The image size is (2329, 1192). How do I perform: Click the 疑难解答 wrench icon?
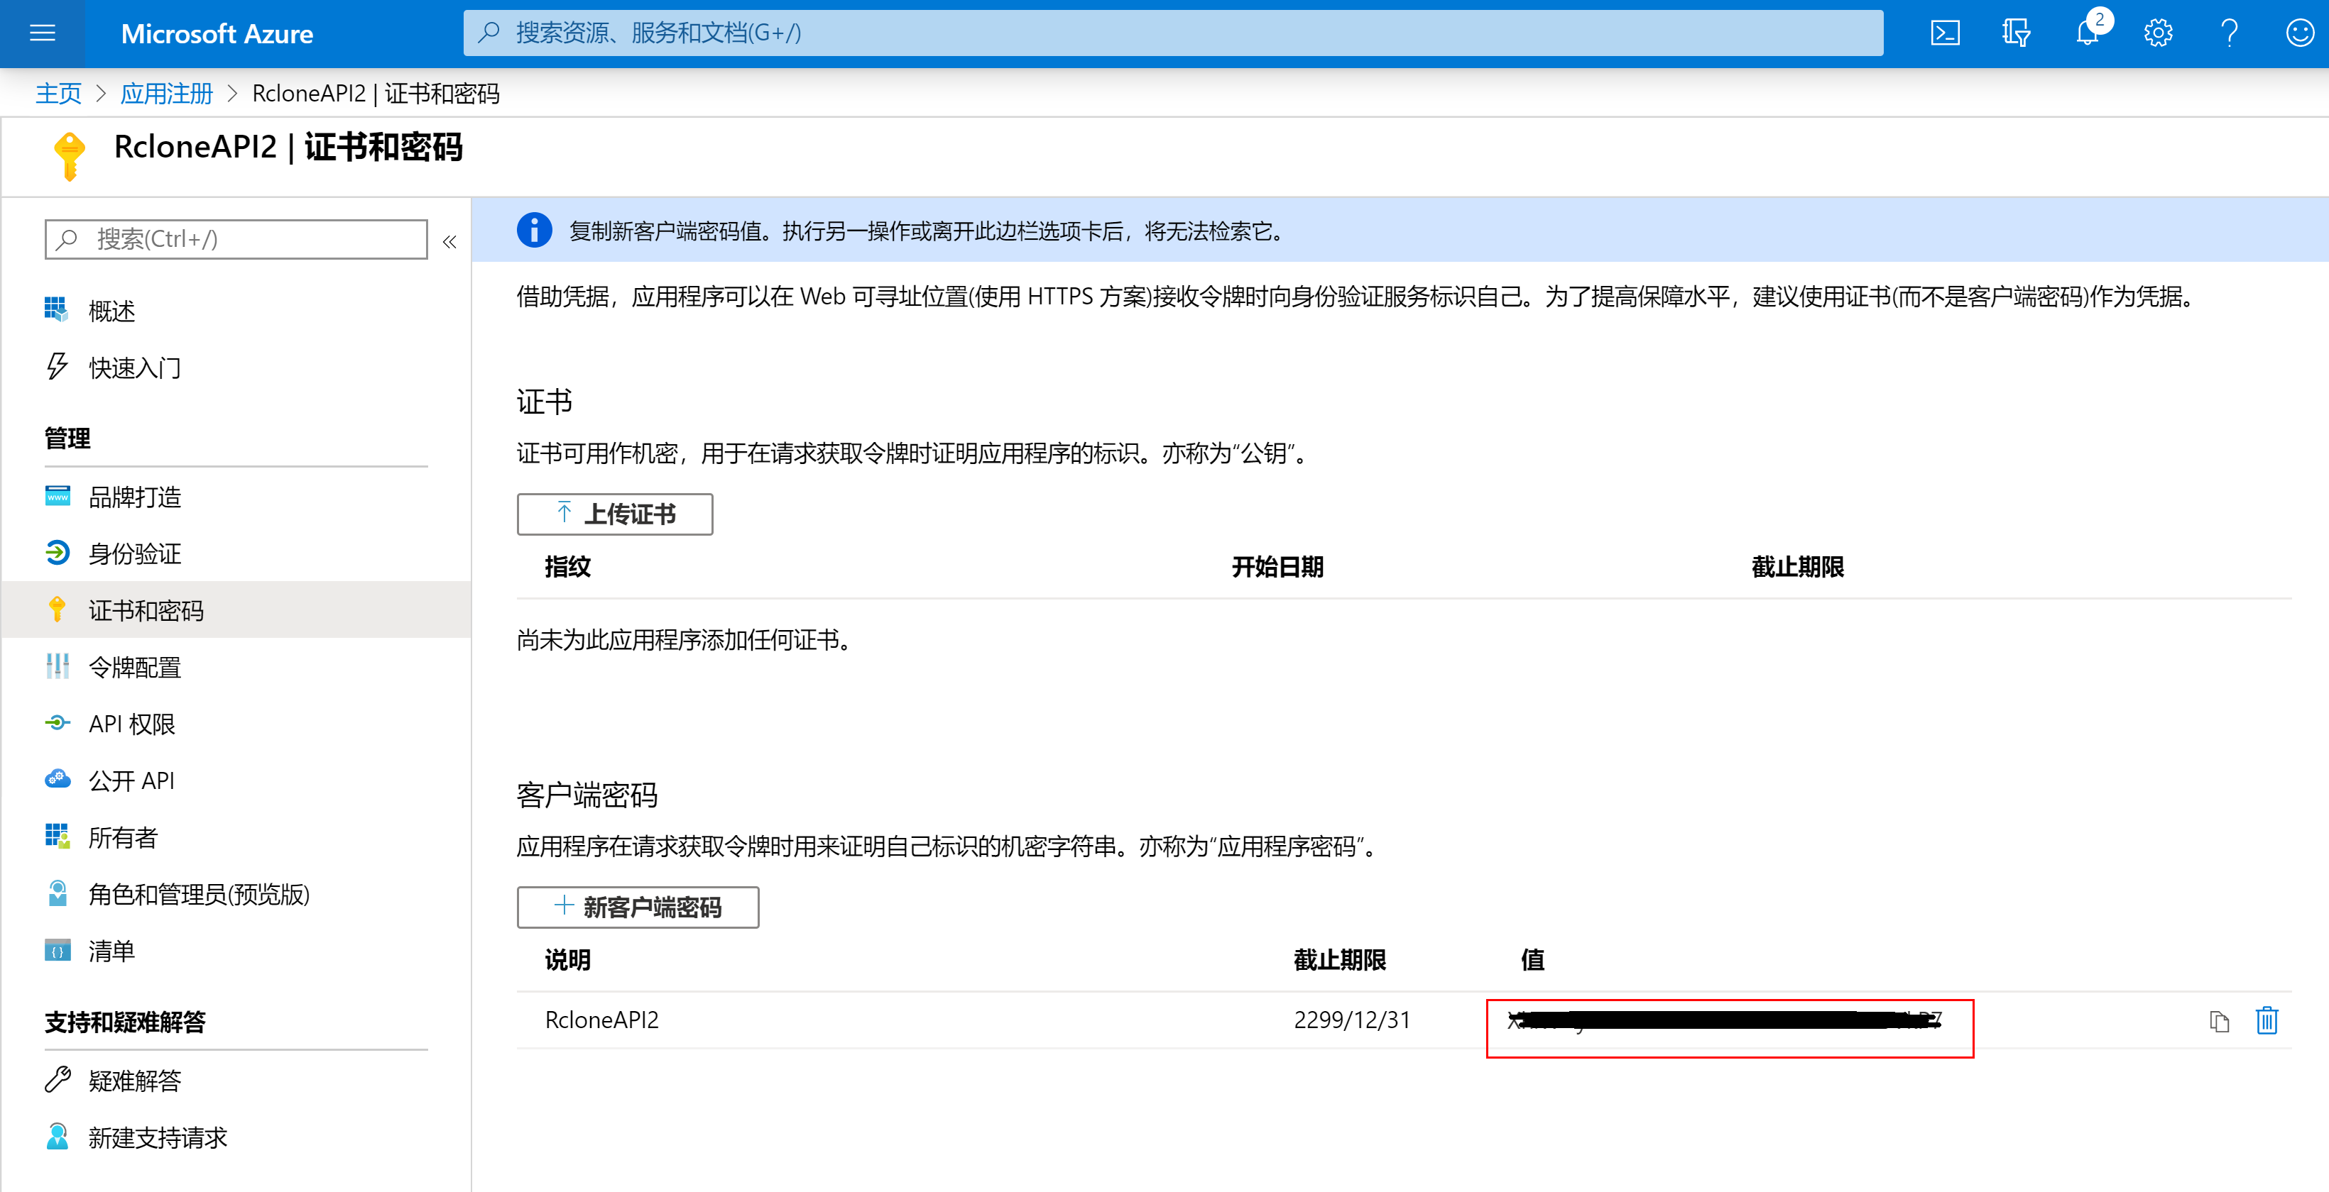coord(57,1079)
